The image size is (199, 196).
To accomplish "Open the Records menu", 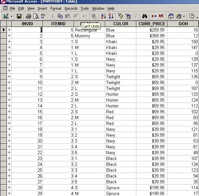I will coord(71,8).
